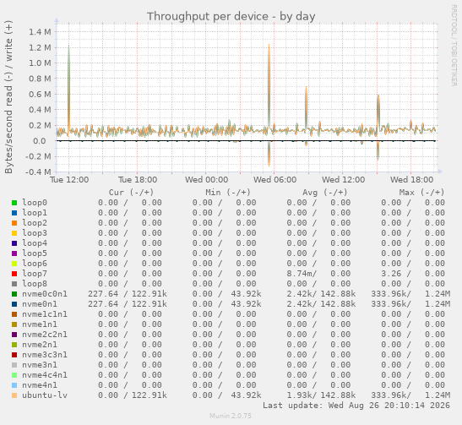
Task: Click the '1.4 M' y-axis label
Action: 40,32
